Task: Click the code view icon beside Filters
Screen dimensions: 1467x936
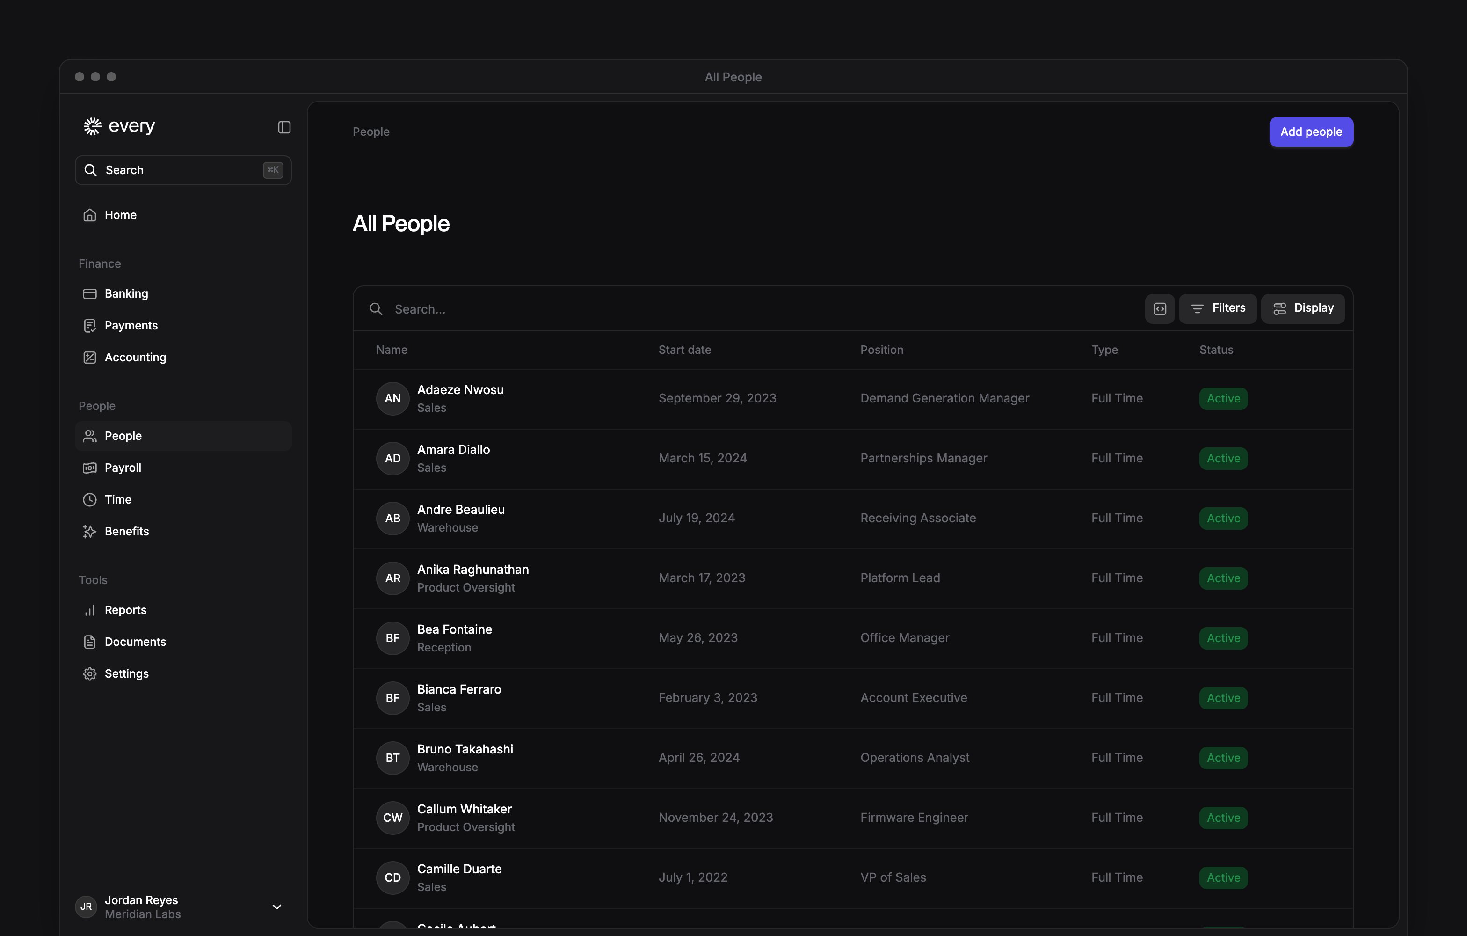Action: point(1159,308)
